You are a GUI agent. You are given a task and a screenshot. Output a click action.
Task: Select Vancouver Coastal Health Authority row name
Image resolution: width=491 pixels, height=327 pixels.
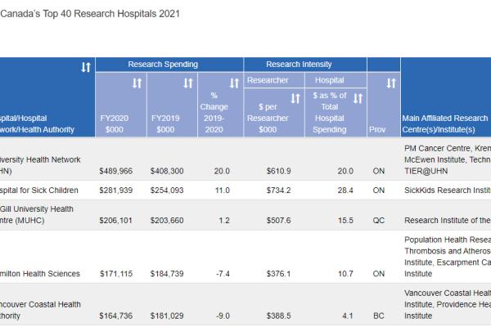(x=40, y=310)
